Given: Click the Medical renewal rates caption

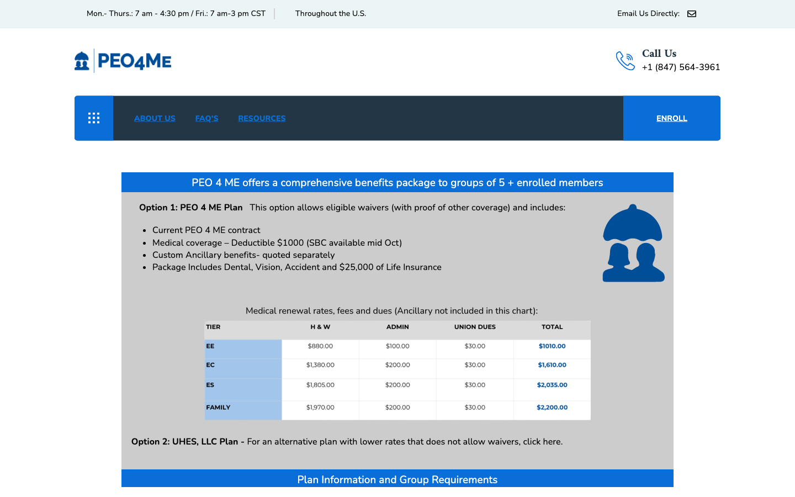Looking at the screenshot, I should [391, 311].
